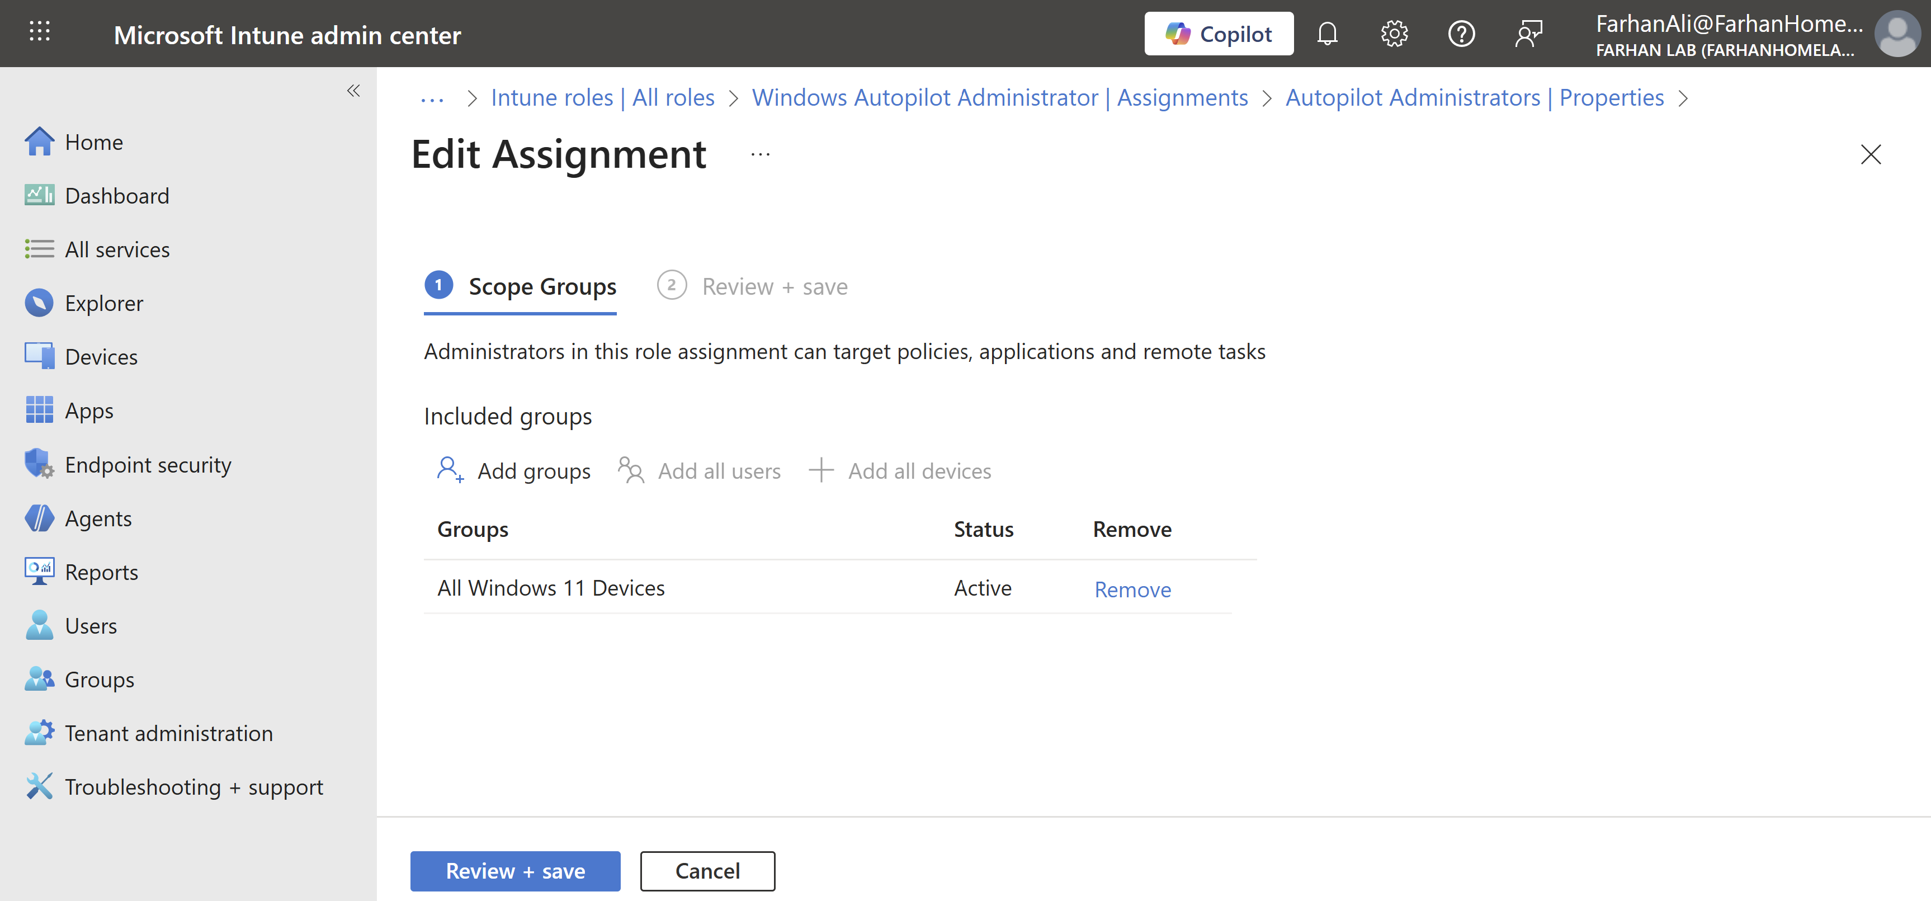Open the help question mark icon
This screenshot has width=1931, height=901.
pos(1461,34)
